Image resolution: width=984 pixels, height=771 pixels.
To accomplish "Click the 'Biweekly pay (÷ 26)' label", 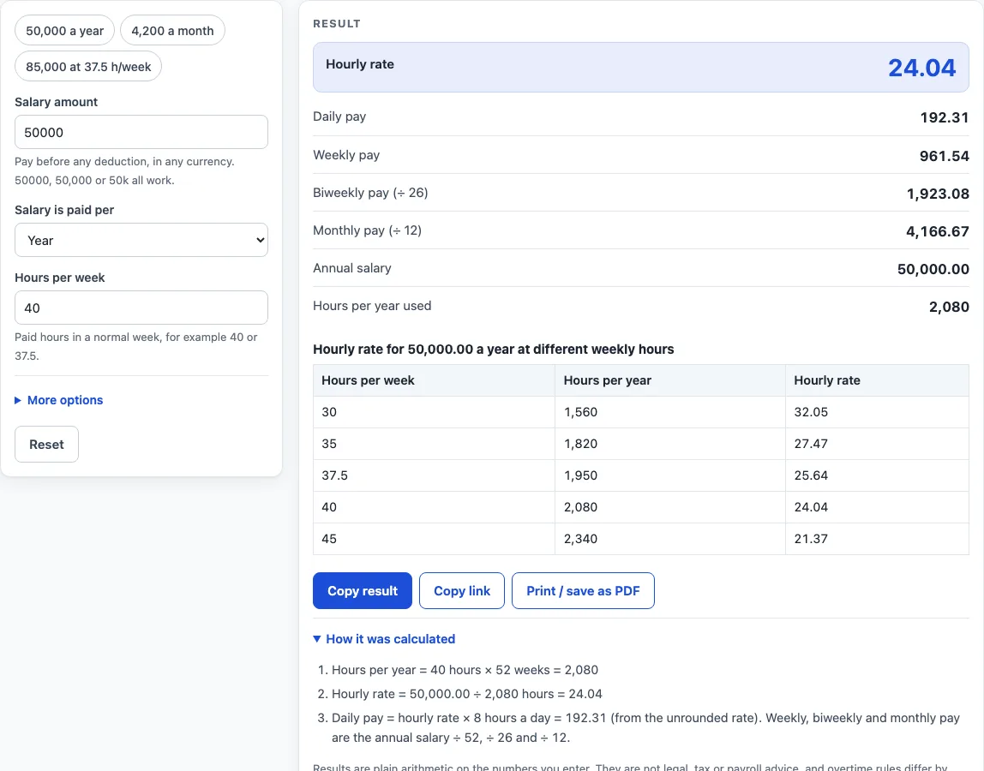I will pos(370,194).
